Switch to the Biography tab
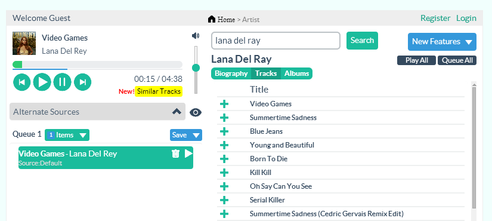 click(231, 73)
